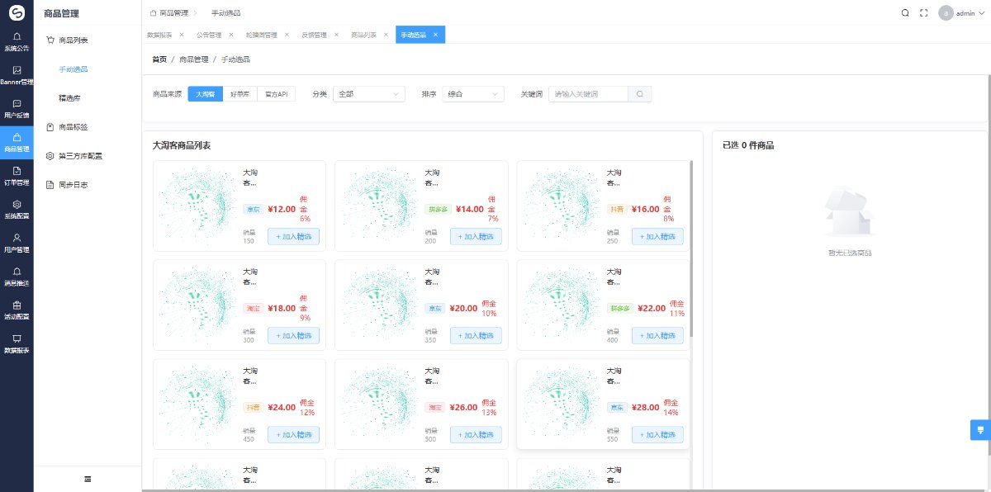Viewport: 991px width, 492px height.
Task: Add the ¥16.00 product to 精选
Action: [x=657, y=236]
